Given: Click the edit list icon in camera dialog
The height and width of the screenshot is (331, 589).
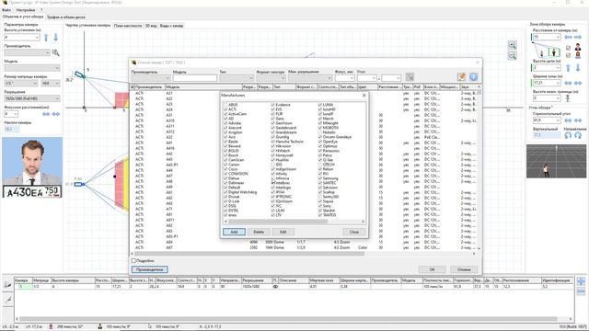Looking at the screenshot, I should [462, 76].
